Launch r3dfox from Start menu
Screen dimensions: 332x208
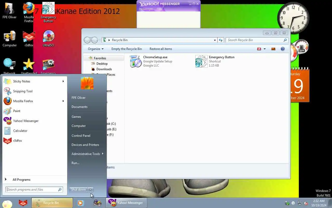coord(35,141)
